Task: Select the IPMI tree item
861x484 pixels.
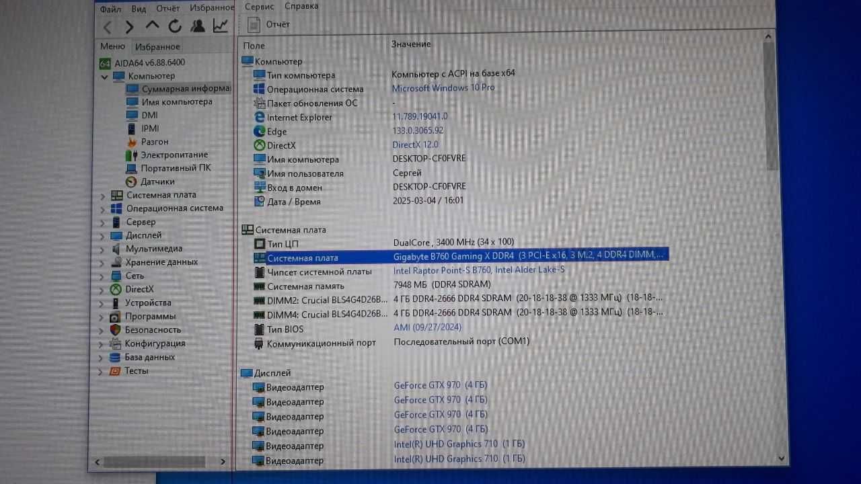Action: pyautogui.click(x=143, y=128)
